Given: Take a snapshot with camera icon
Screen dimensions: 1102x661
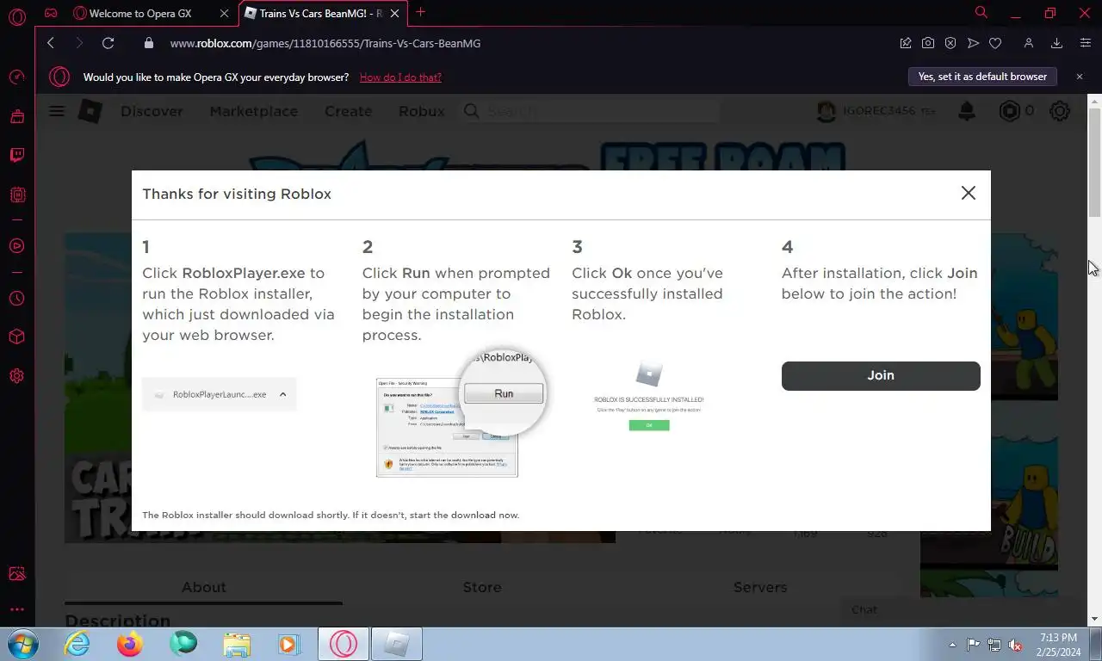Looking at the screenshot, I should tap(928, 43).
